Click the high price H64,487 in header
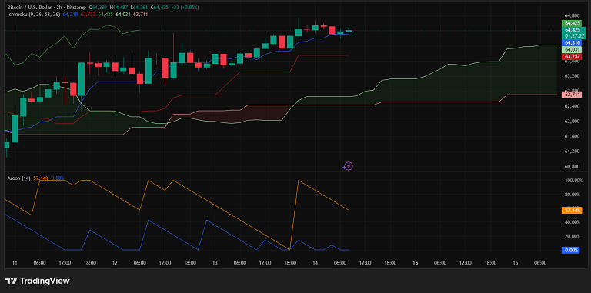 [x=119, y=8]
